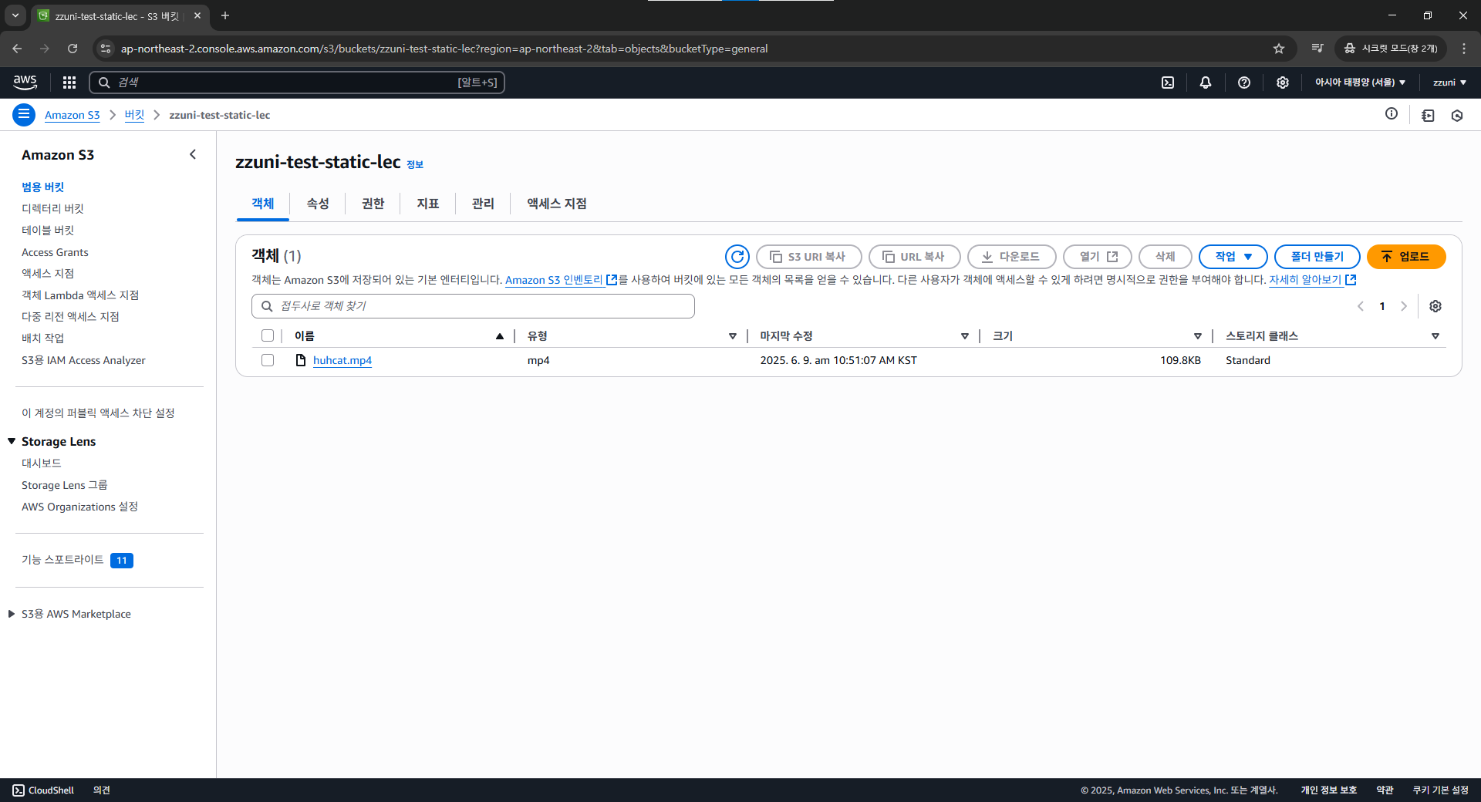Open the region selector 아시아 태평양 (서울)
This screenshot has width=1481, height=802.
pos(1360,83)
